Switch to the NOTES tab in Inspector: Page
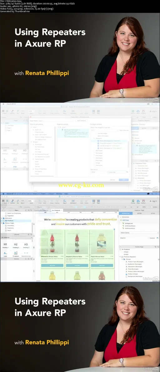Viewport: 160px width, 372px height. pyautogui.click(x=139, y=213)
